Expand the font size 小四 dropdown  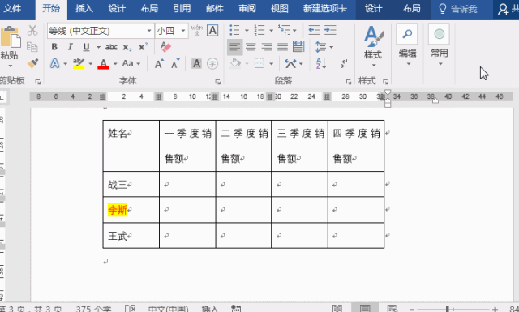pos(183,31)
